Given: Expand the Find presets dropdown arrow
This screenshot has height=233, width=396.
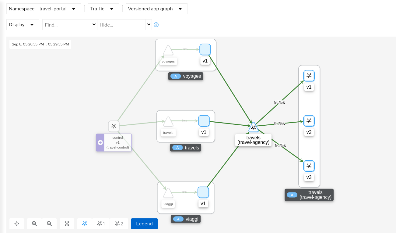Looking at the screenshot, I should click(94, 25).
